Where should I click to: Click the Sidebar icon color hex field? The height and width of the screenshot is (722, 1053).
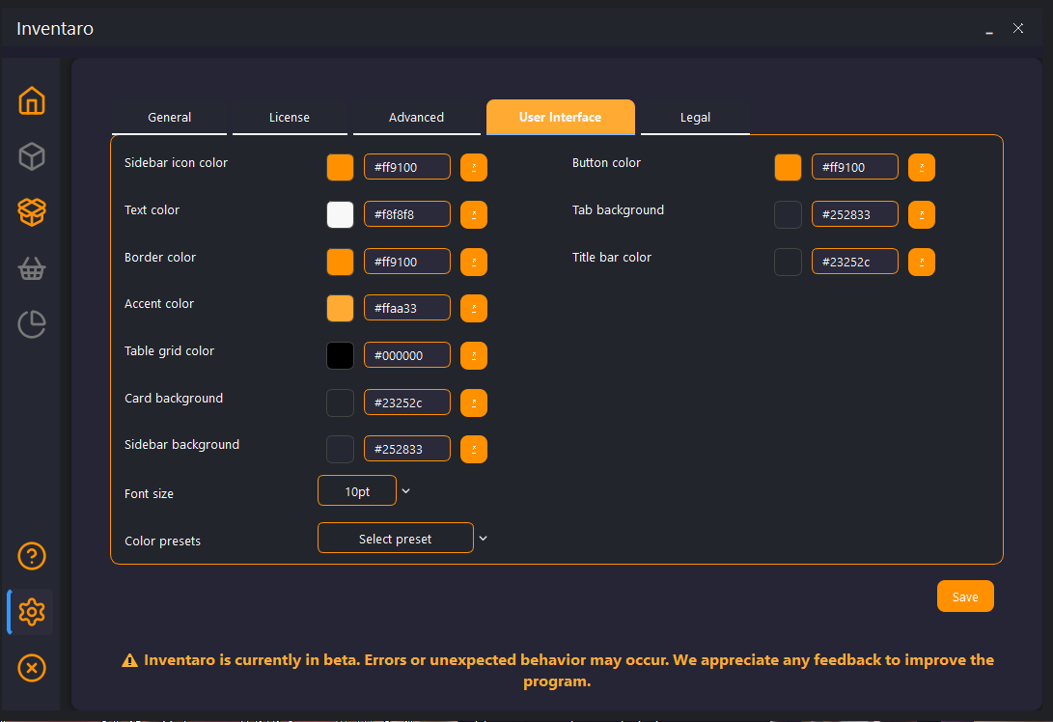point(407,167)
